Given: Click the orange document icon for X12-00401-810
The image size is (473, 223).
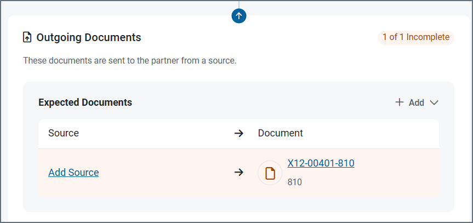Looking at the screenshot, I should click(x=270, y=173).
